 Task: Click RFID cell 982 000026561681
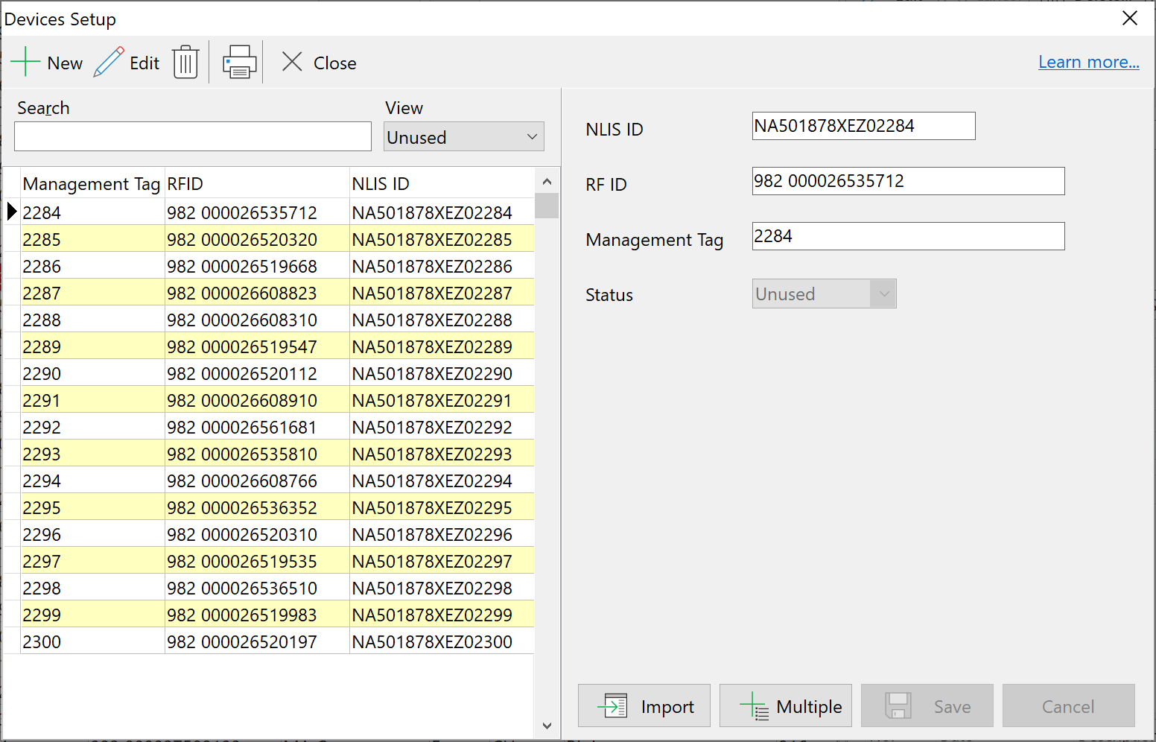[257, 427]
